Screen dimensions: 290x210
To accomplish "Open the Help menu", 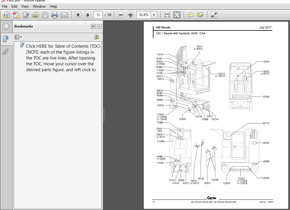I will click(53, 6).
